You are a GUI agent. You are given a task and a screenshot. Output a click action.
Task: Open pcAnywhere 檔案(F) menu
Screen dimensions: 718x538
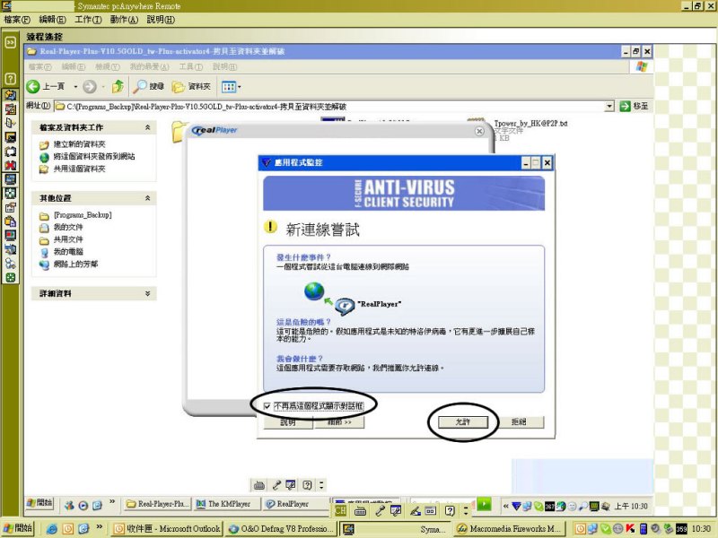coord(17,20)
